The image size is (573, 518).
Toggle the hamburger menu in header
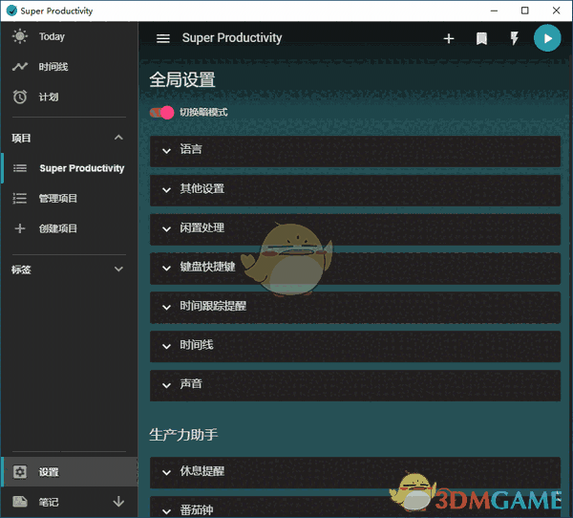point(163,38)
